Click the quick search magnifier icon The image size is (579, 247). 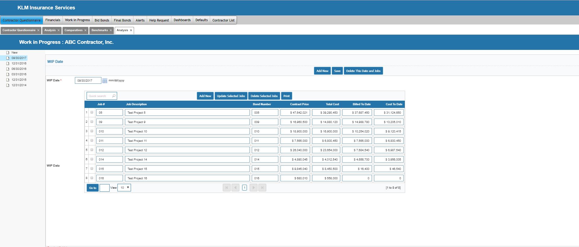114,96
